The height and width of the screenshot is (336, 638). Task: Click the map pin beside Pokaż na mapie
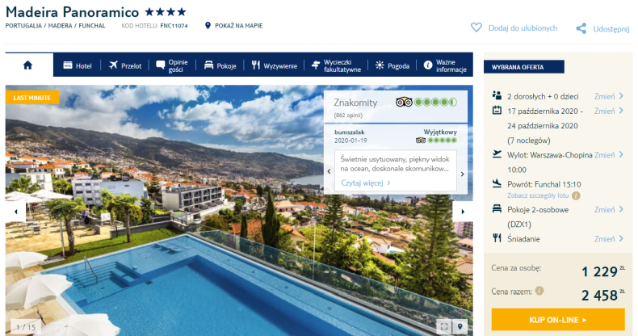tap(208, 26)
